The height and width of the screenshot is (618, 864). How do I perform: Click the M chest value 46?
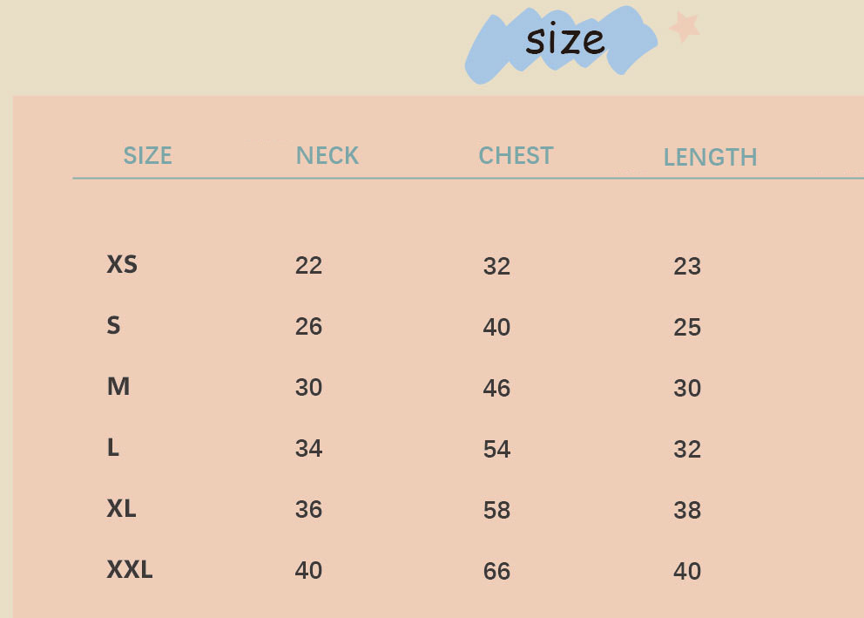click(x=496, y=388)
